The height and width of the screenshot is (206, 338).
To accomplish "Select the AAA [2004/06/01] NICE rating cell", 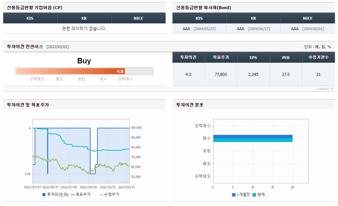I will (x=307, y=28).
